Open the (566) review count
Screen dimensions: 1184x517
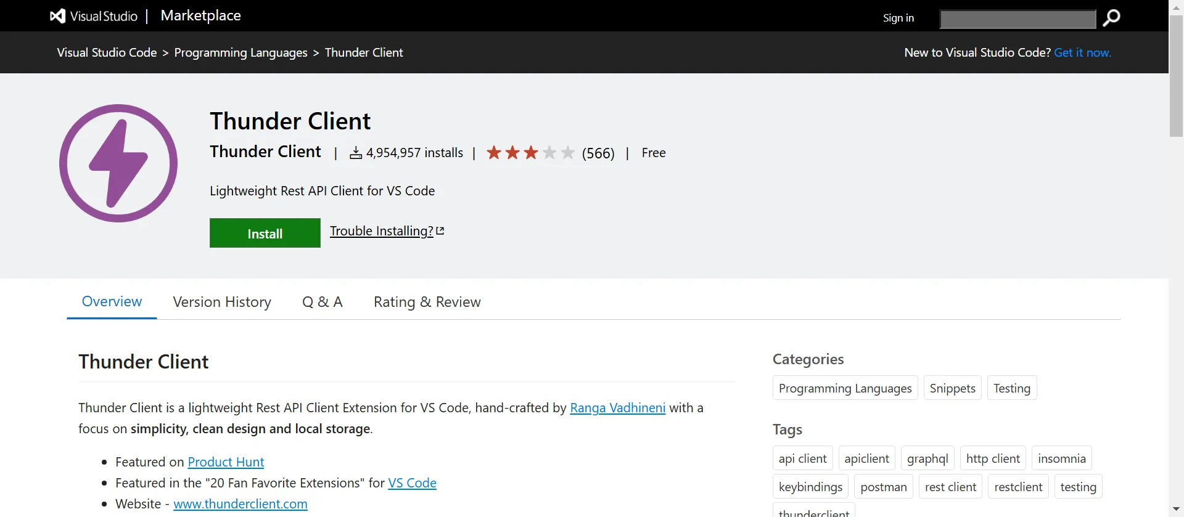(x=598, y=153)
